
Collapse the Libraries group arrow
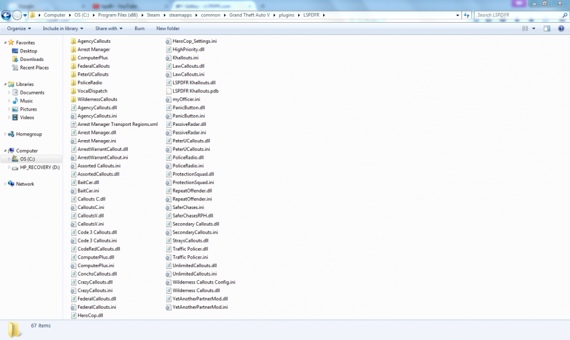(5, 84)
